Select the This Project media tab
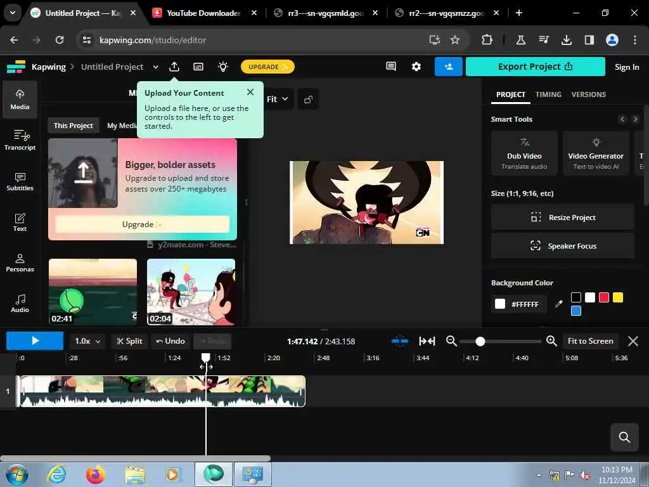The width and height of the screenshot is (649, 487). tap(74, 126)
